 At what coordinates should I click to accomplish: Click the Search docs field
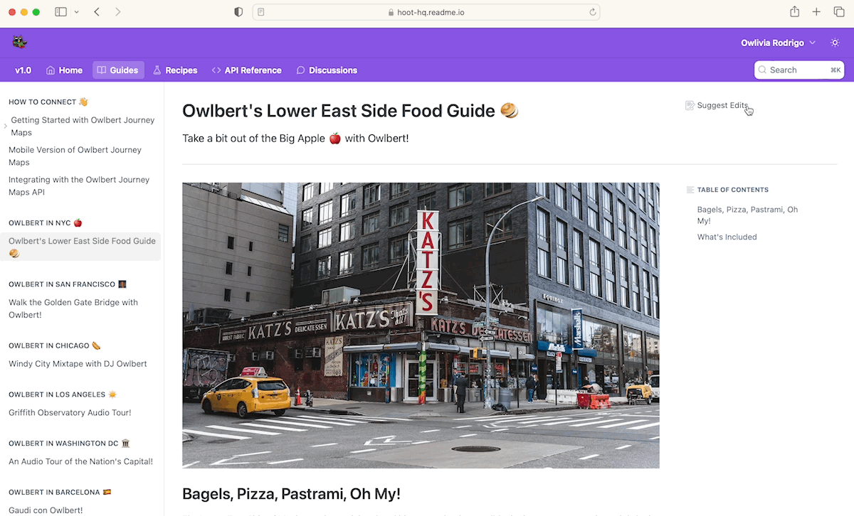799,70
